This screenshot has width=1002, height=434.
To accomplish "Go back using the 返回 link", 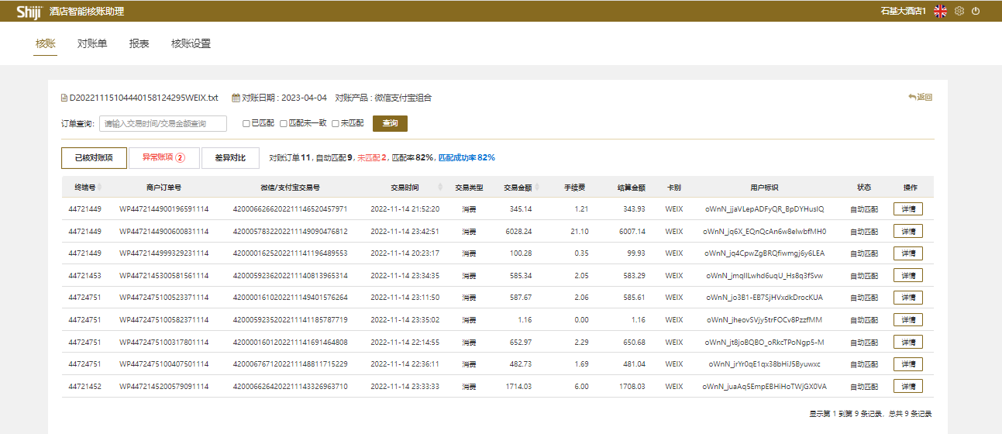I will pyautogui.click(x=921, y=98).
